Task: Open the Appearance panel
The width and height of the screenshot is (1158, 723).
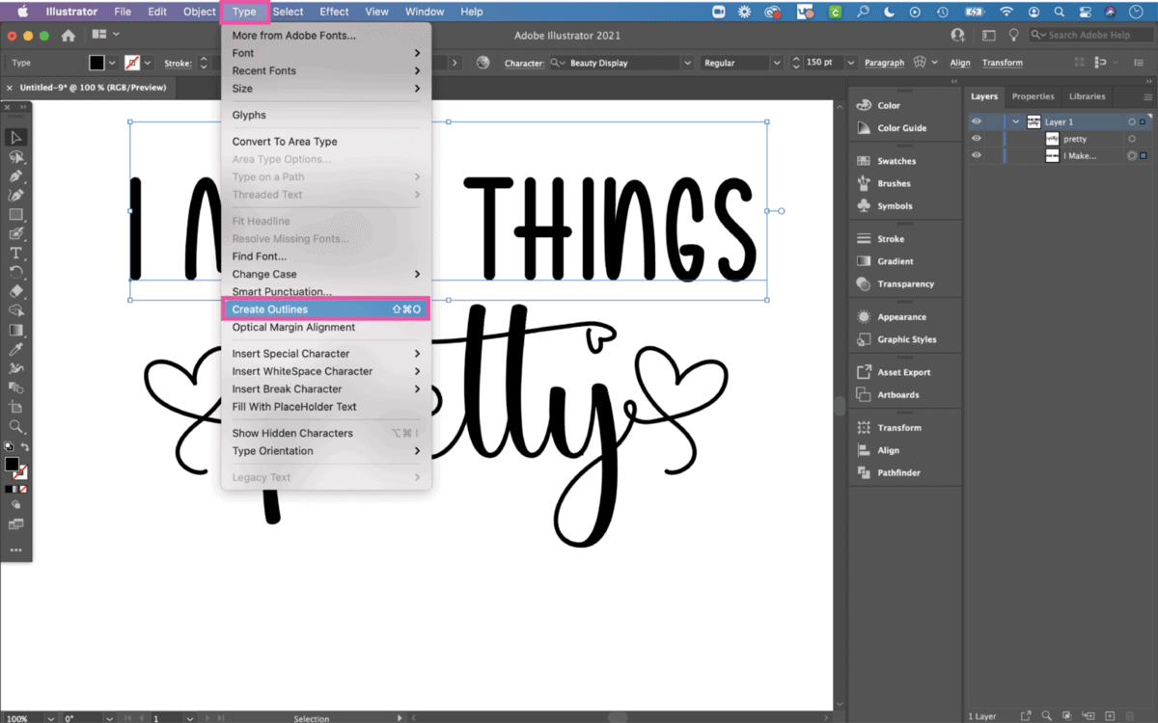Action: [897, 316]
